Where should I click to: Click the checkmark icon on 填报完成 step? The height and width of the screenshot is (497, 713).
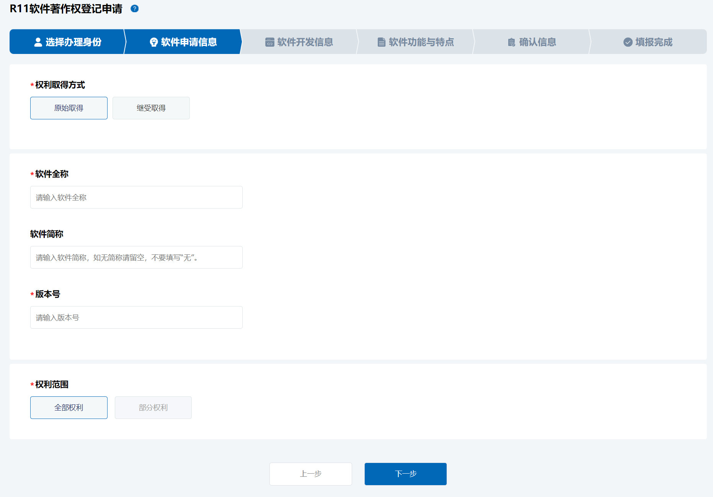(628, 42)
